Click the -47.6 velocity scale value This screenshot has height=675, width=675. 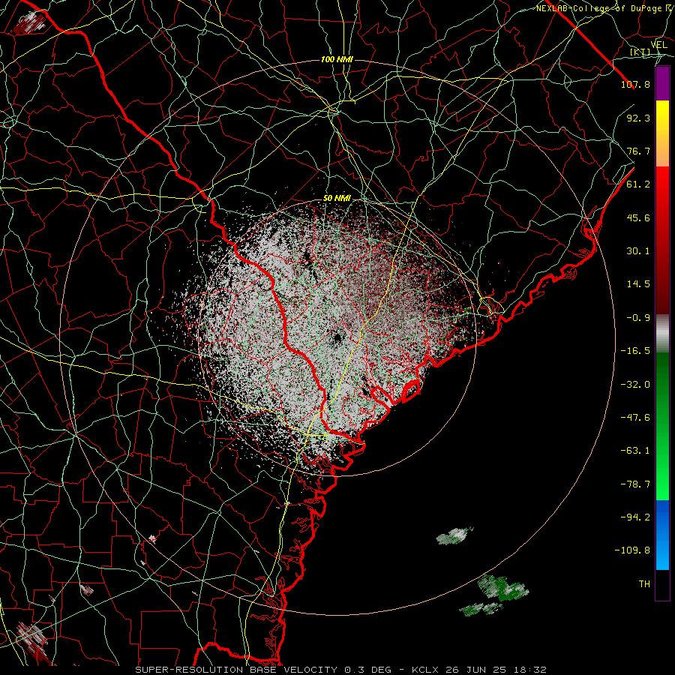point(635,418)
